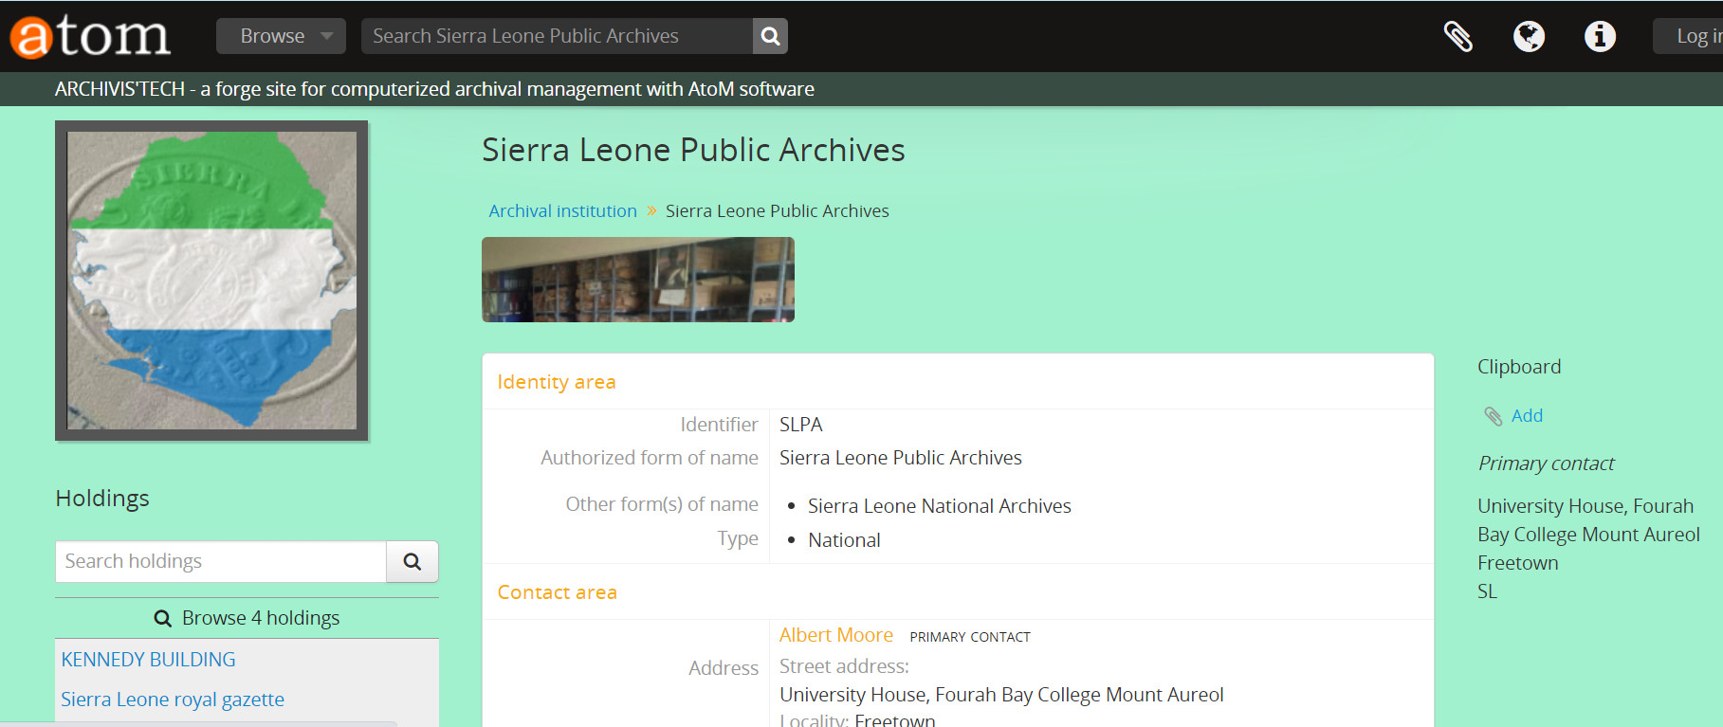
Task: Select the Albert Moore contact name
Action: (x=835, y=635)
